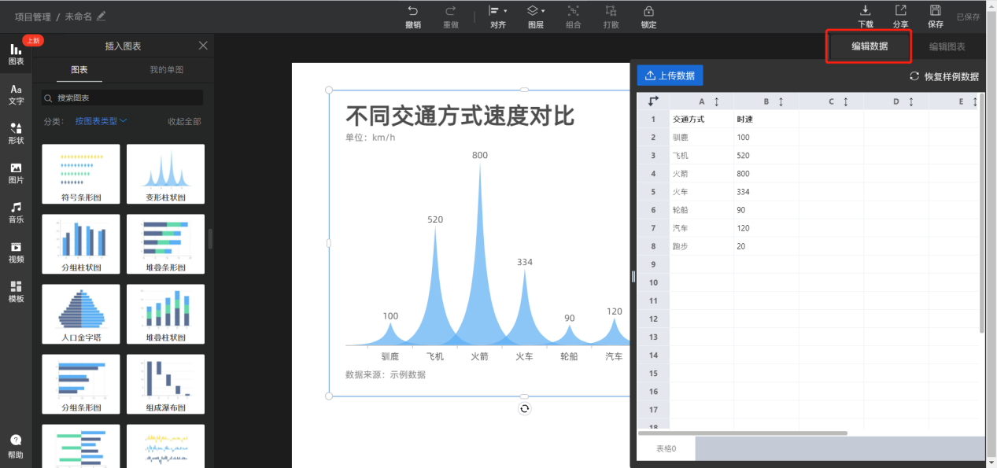Select the 驯鹿 cell in the table
The height and width of the screenshot is (468, 997).
click(702, 138)
